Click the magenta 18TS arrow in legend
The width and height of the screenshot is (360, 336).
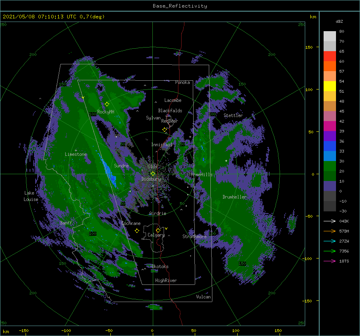click(x=330, y=261)
